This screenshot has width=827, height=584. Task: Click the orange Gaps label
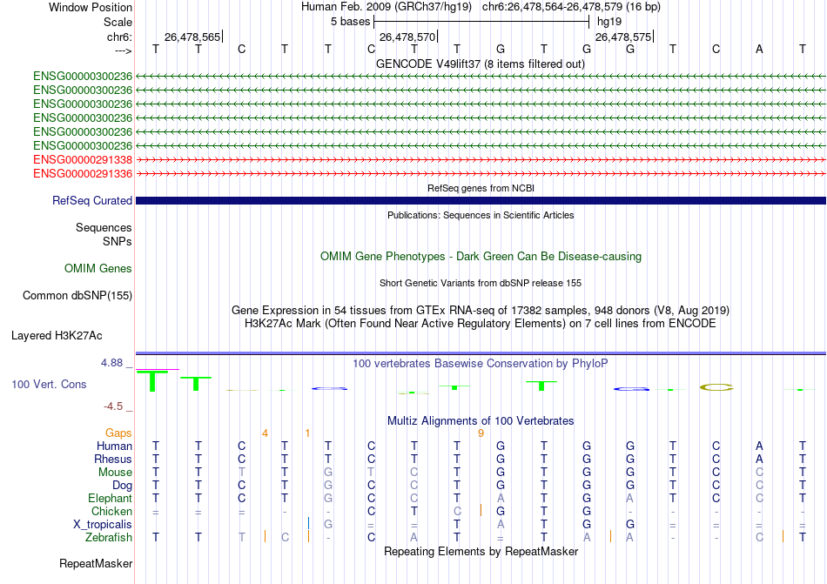coord(118,433)
